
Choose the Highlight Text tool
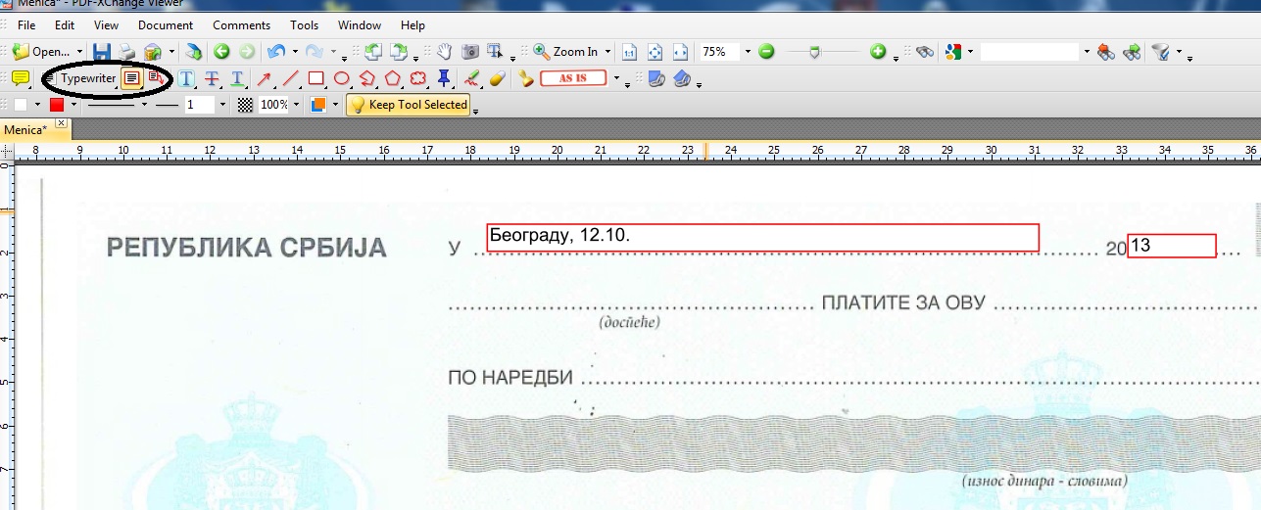pos(186,78)
